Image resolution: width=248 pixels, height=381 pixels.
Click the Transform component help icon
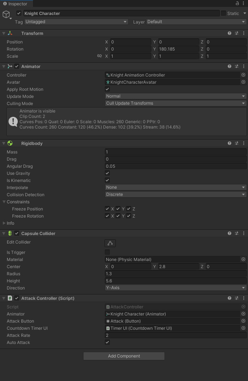(x=230, y=33)
